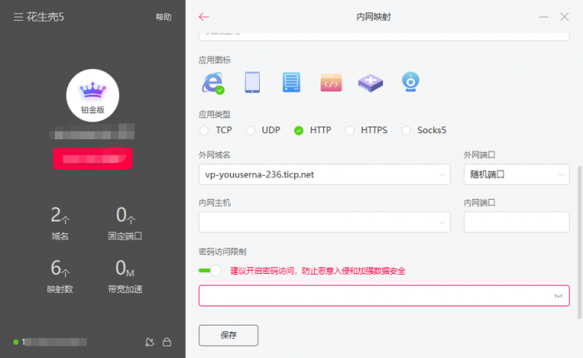Show password with the eye icon
583x358 pixels.
click(558, 296)
